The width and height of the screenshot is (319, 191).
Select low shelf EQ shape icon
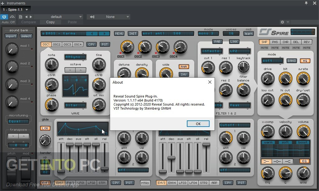(x=266, y=161)
